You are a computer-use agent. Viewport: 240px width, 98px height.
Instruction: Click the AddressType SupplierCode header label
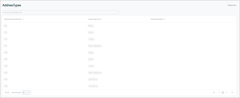pos(13,19)
